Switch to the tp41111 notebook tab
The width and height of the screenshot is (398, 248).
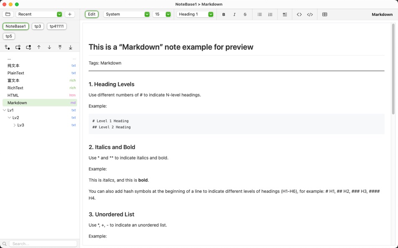coord(57,26)
